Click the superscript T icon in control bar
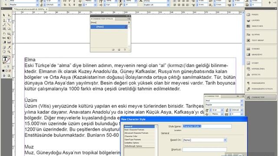 (69, 1)
